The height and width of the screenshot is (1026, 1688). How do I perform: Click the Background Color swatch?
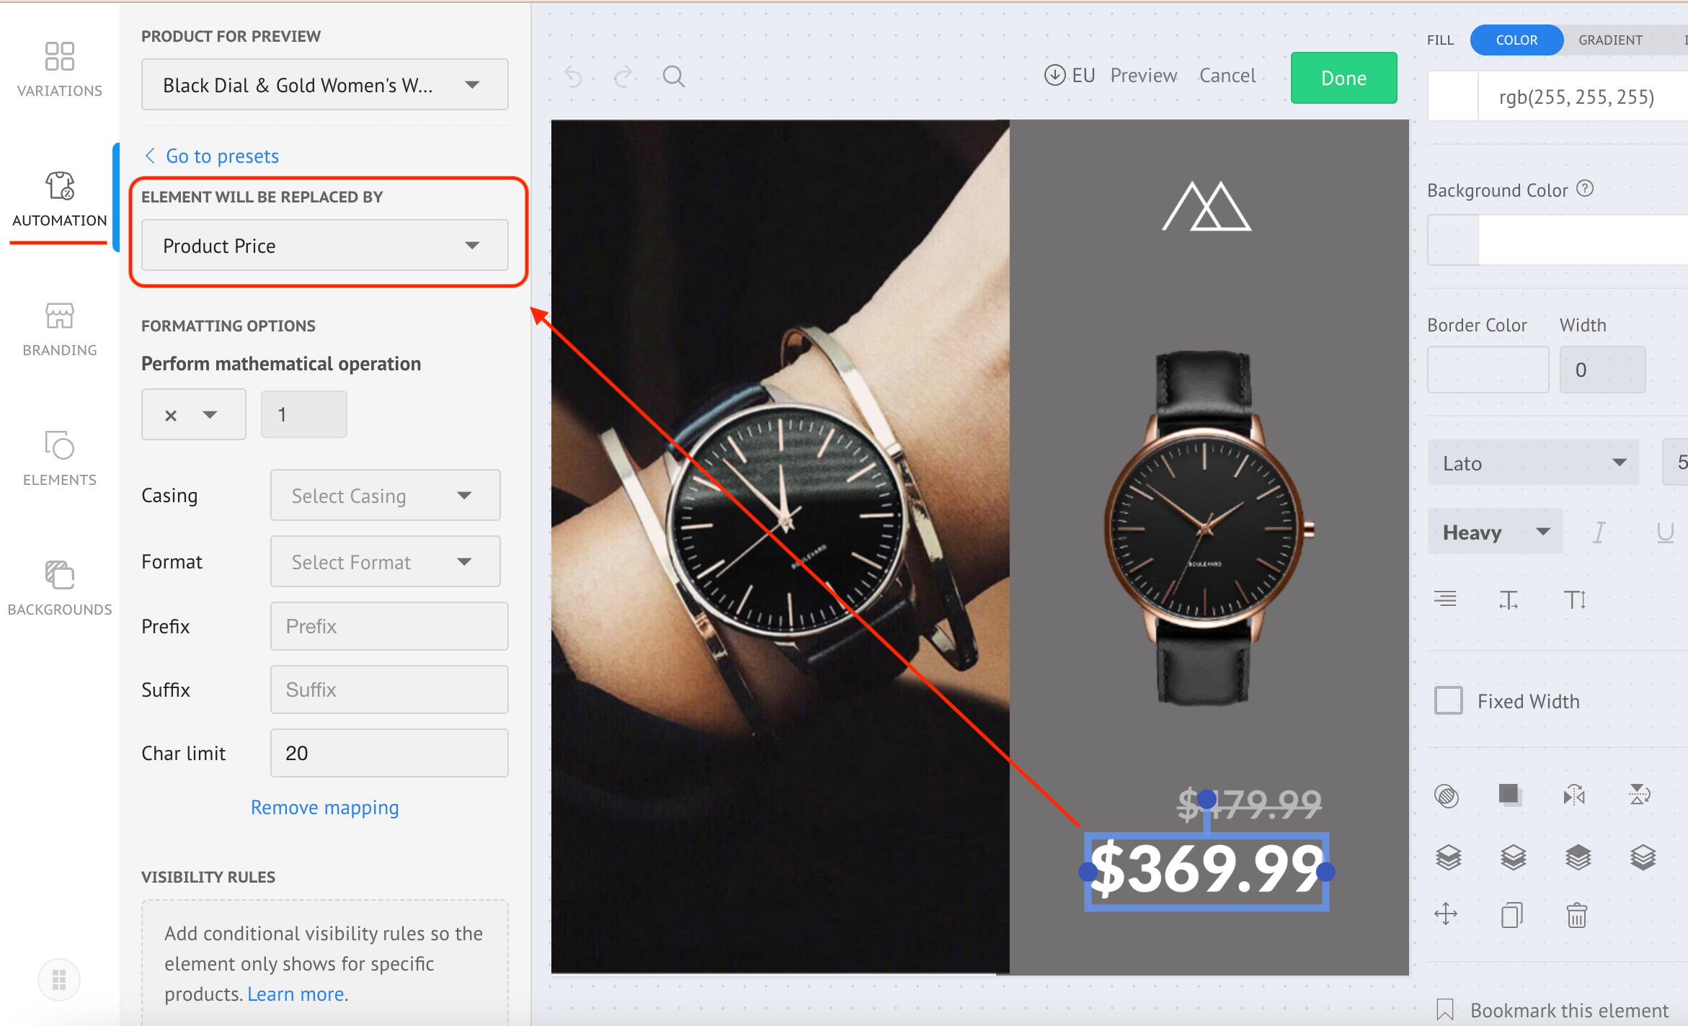tap(1453, 240)
